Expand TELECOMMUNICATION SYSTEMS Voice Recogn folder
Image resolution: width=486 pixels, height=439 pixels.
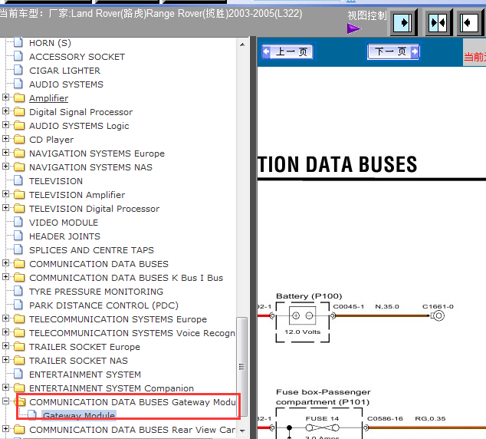(x=5, y=332)
